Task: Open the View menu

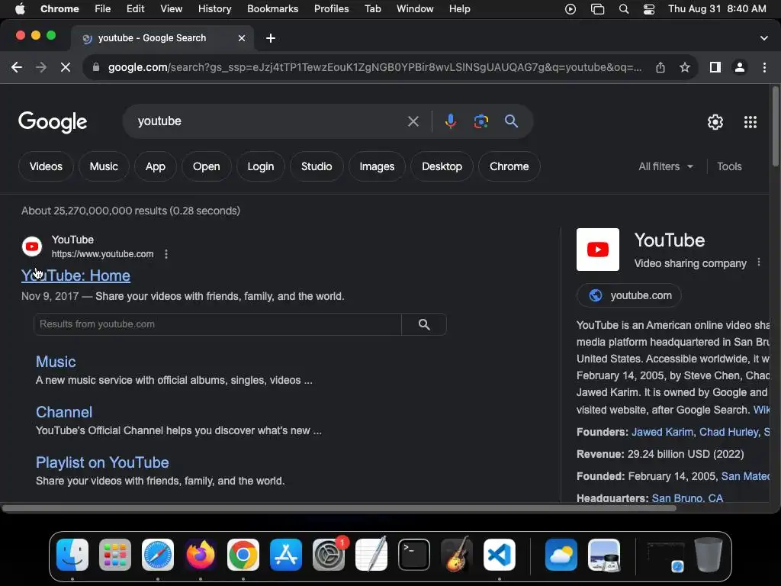Action: click(x=172, y=9)
